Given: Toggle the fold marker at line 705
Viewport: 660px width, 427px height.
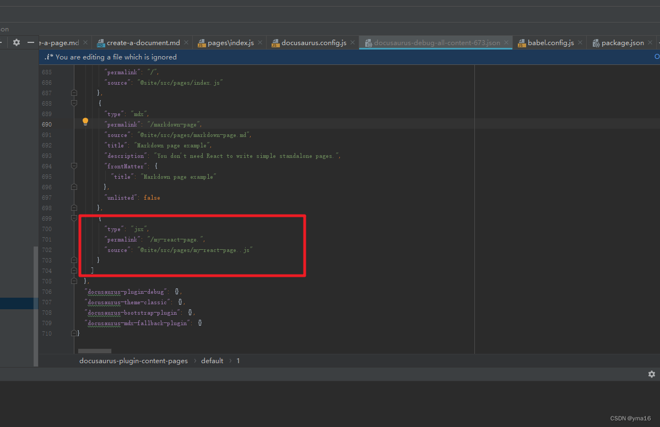Looking at the screenshot, I should click(74, 281).
